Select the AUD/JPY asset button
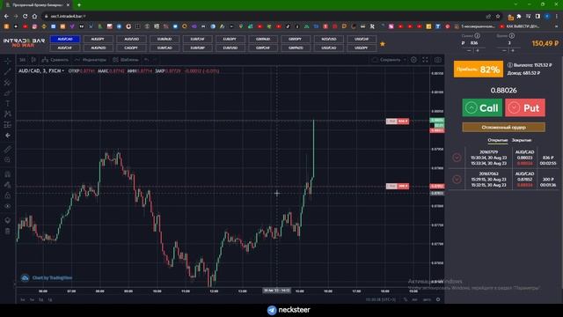Image resolution: width=563 pixels, height=317 pixels. click(x=98, y=39)
